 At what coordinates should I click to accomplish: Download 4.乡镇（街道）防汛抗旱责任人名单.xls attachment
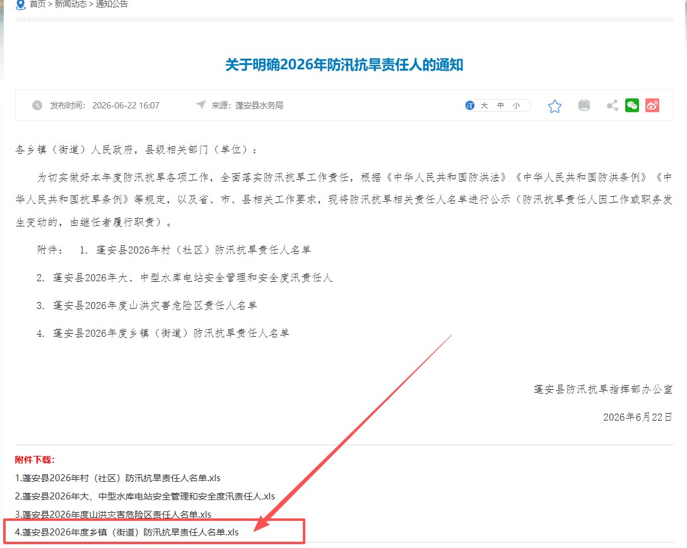127,532
